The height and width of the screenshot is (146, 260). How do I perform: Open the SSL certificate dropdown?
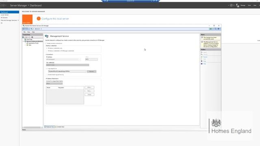[67, 65]
